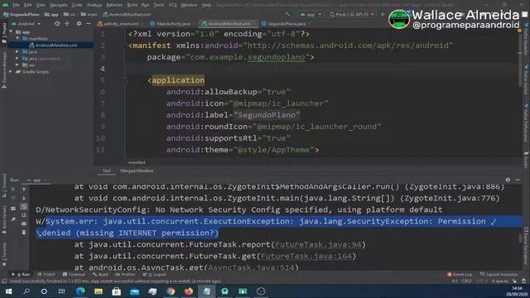Click app breadcrumb in navigation bar

coord(51,15)
